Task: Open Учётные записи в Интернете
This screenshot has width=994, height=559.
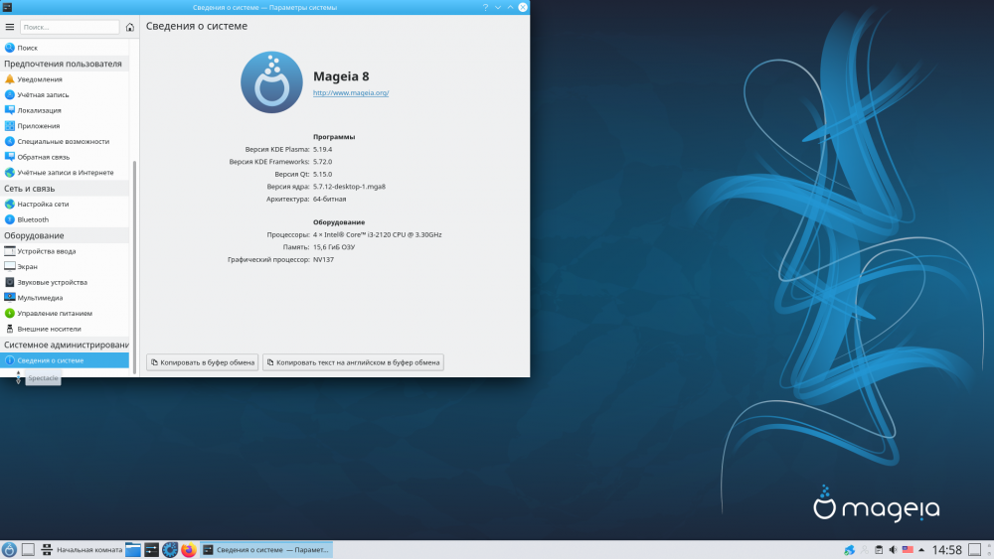Action: pos(65,172)
